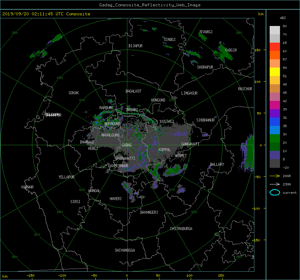Click the LINGASUR city label
The image size is (300, 280).
(x=189, y=93)
